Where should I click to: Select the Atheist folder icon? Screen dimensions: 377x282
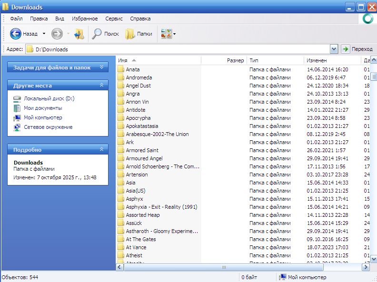click(x=121, y=255)
